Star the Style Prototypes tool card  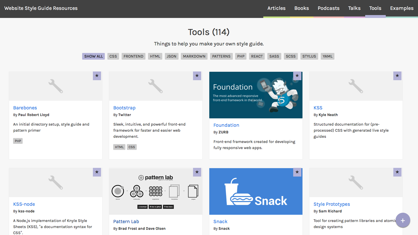[397, 172]
